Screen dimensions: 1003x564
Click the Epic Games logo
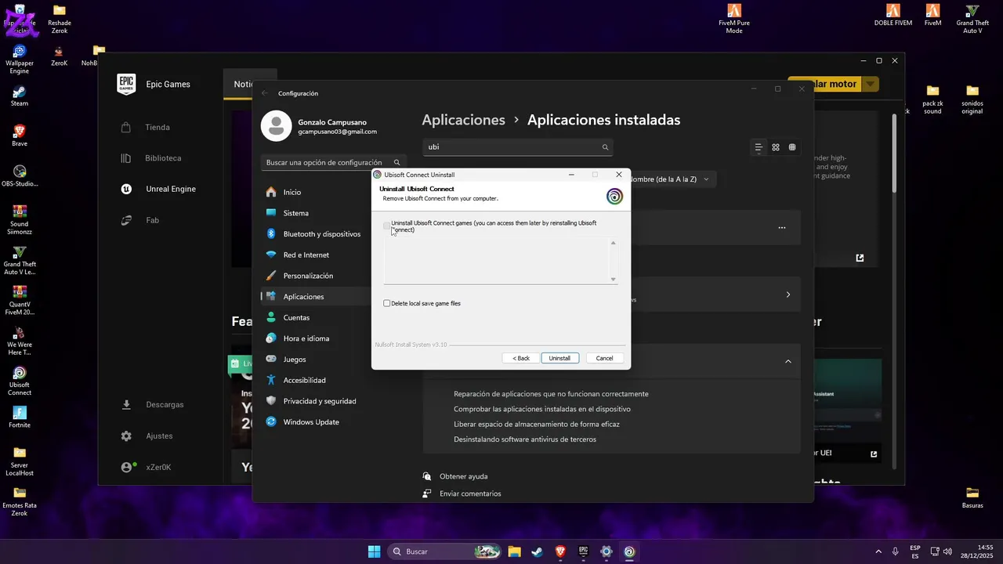click(x=126, y=84)
